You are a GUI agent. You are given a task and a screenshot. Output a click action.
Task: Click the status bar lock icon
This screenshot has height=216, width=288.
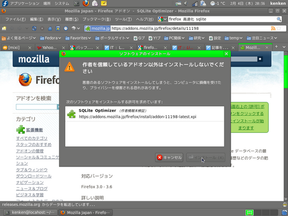tap(285, 205)
